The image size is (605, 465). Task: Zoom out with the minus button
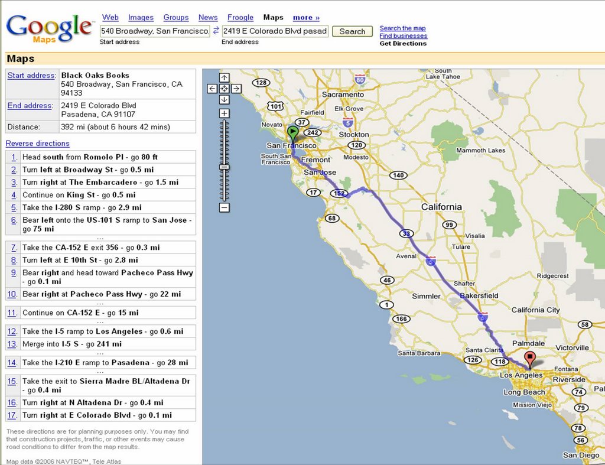(224, 207)
